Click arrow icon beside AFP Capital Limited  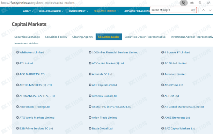(x=90, y=85)
